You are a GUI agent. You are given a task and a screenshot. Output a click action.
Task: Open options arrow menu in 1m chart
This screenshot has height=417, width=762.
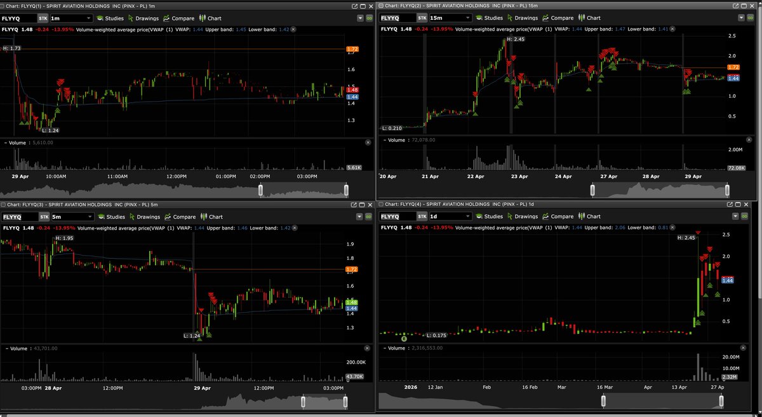click(360, 18)
